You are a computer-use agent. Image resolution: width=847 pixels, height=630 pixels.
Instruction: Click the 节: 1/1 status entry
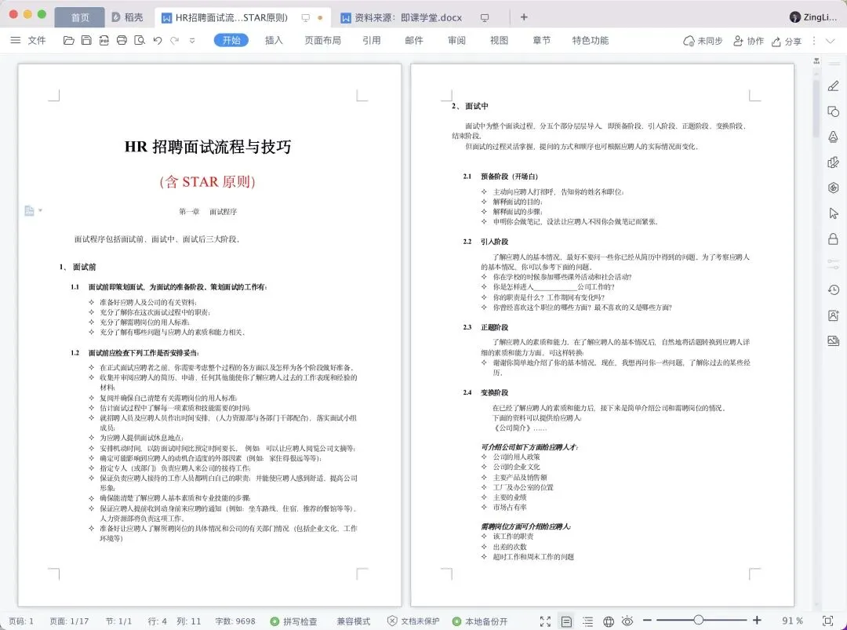119,621
